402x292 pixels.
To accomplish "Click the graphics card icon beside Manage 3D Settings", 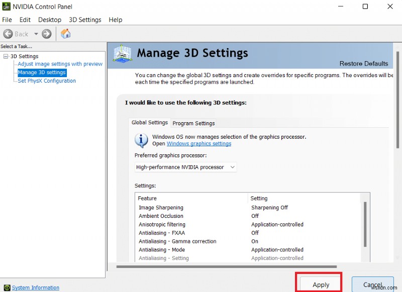I will click(x=122, y=53).
